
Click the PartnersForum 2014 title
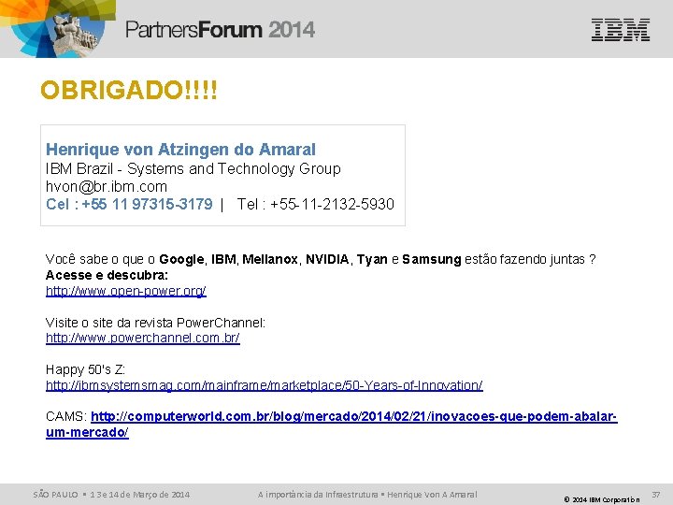click(221, 30)
